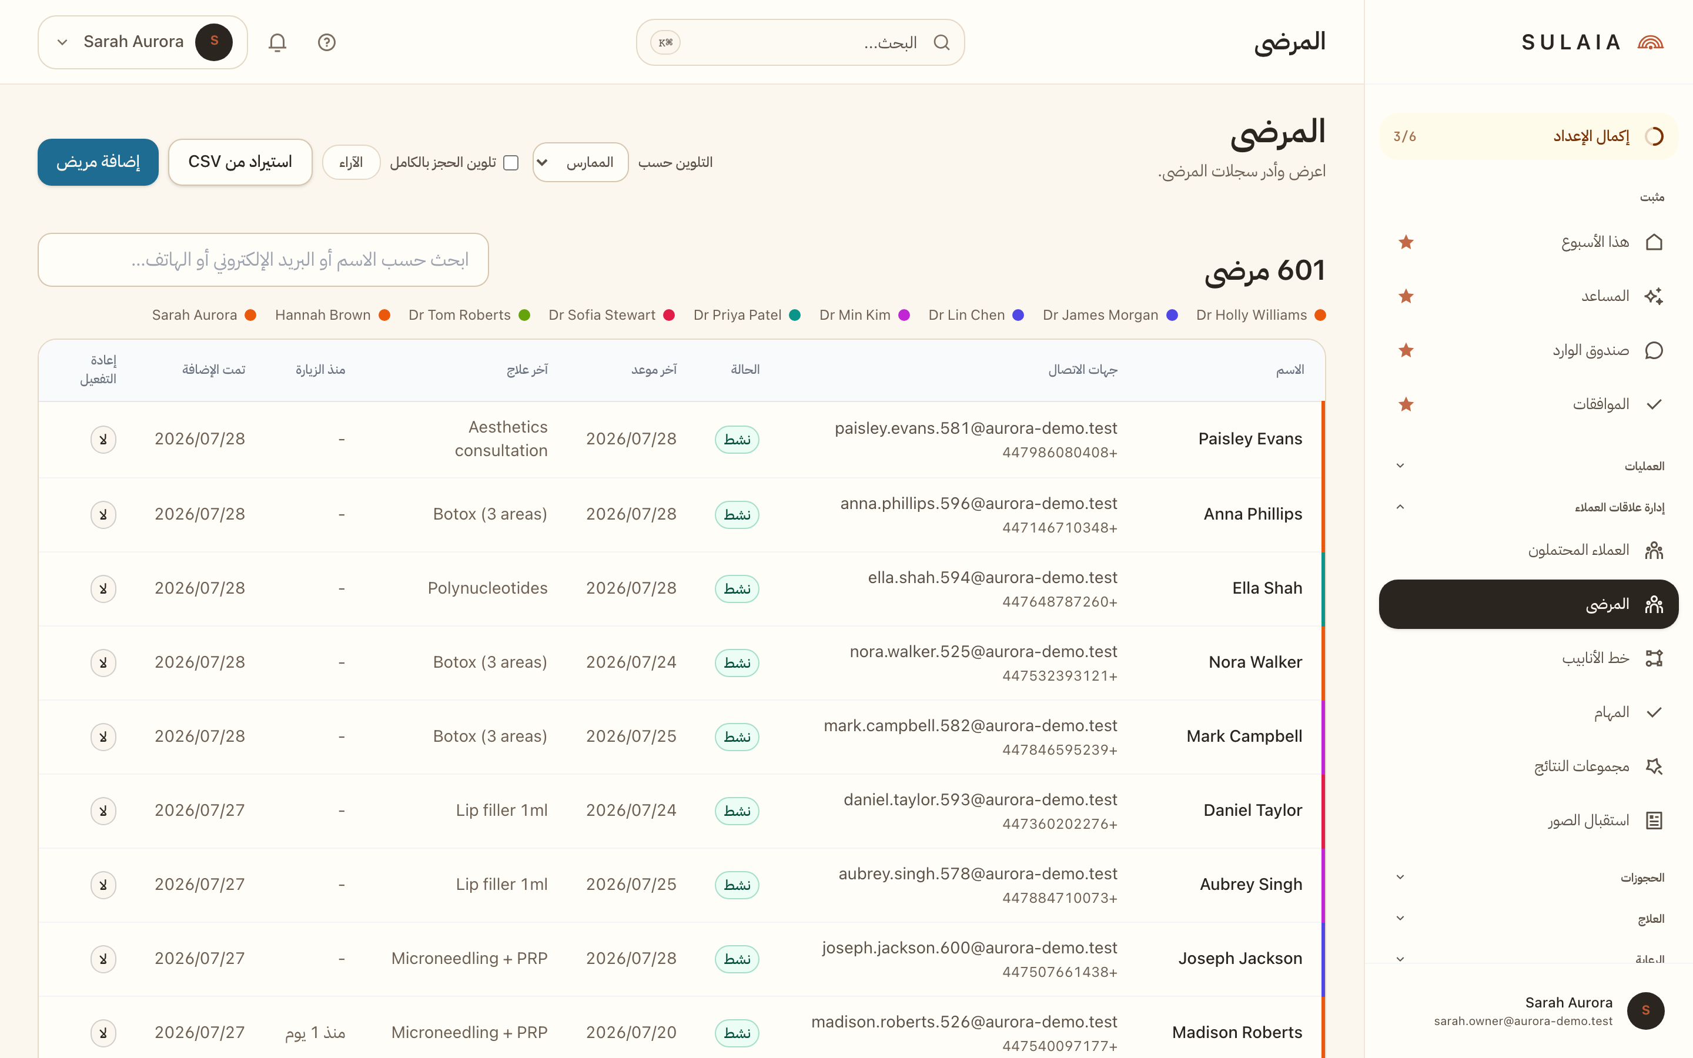Viewport: 1693px width, 1058px height.
Task: Open the notifications bell
Action: click(277, 43)
